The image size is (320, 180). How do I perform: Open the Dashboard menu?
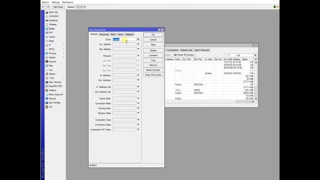tap(67, 2)
